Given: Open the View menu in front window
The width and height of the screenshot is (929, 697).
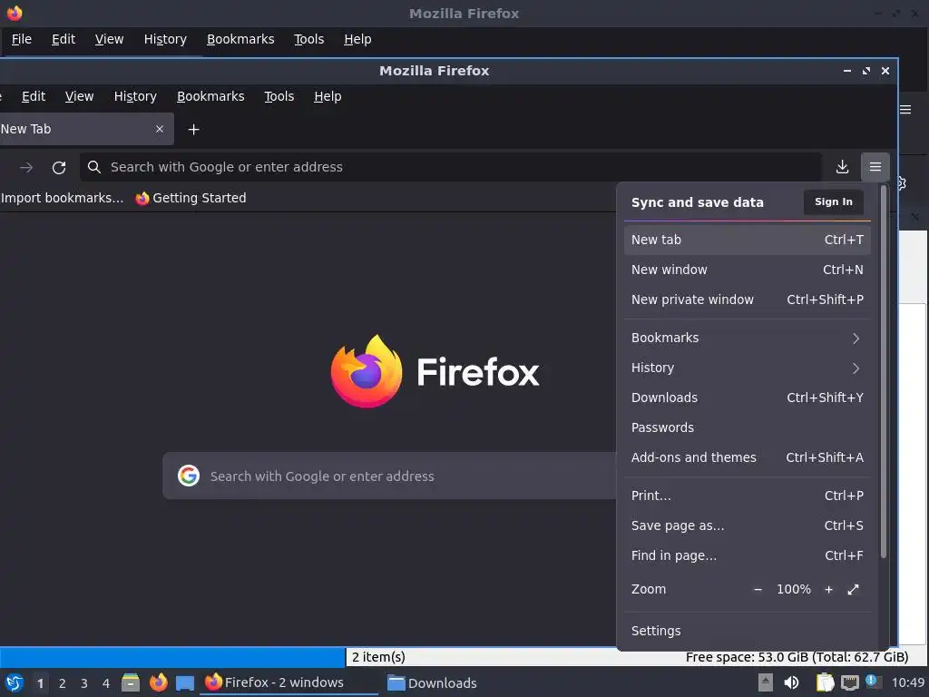Looking at the screenshot, I should coord(80,96).
